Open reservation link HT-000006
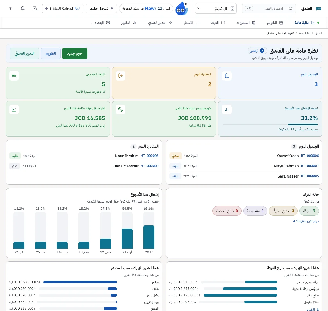Image resolution: width=328 pixels, height=311 pixels. [310, 156]
